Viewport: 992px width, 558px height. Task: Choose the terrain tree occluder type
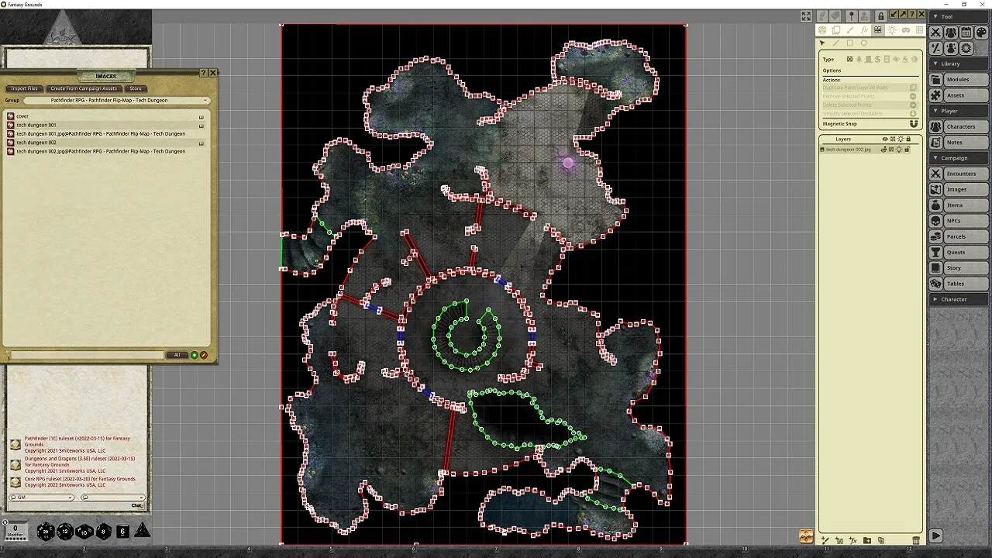[x=859, y=60]
